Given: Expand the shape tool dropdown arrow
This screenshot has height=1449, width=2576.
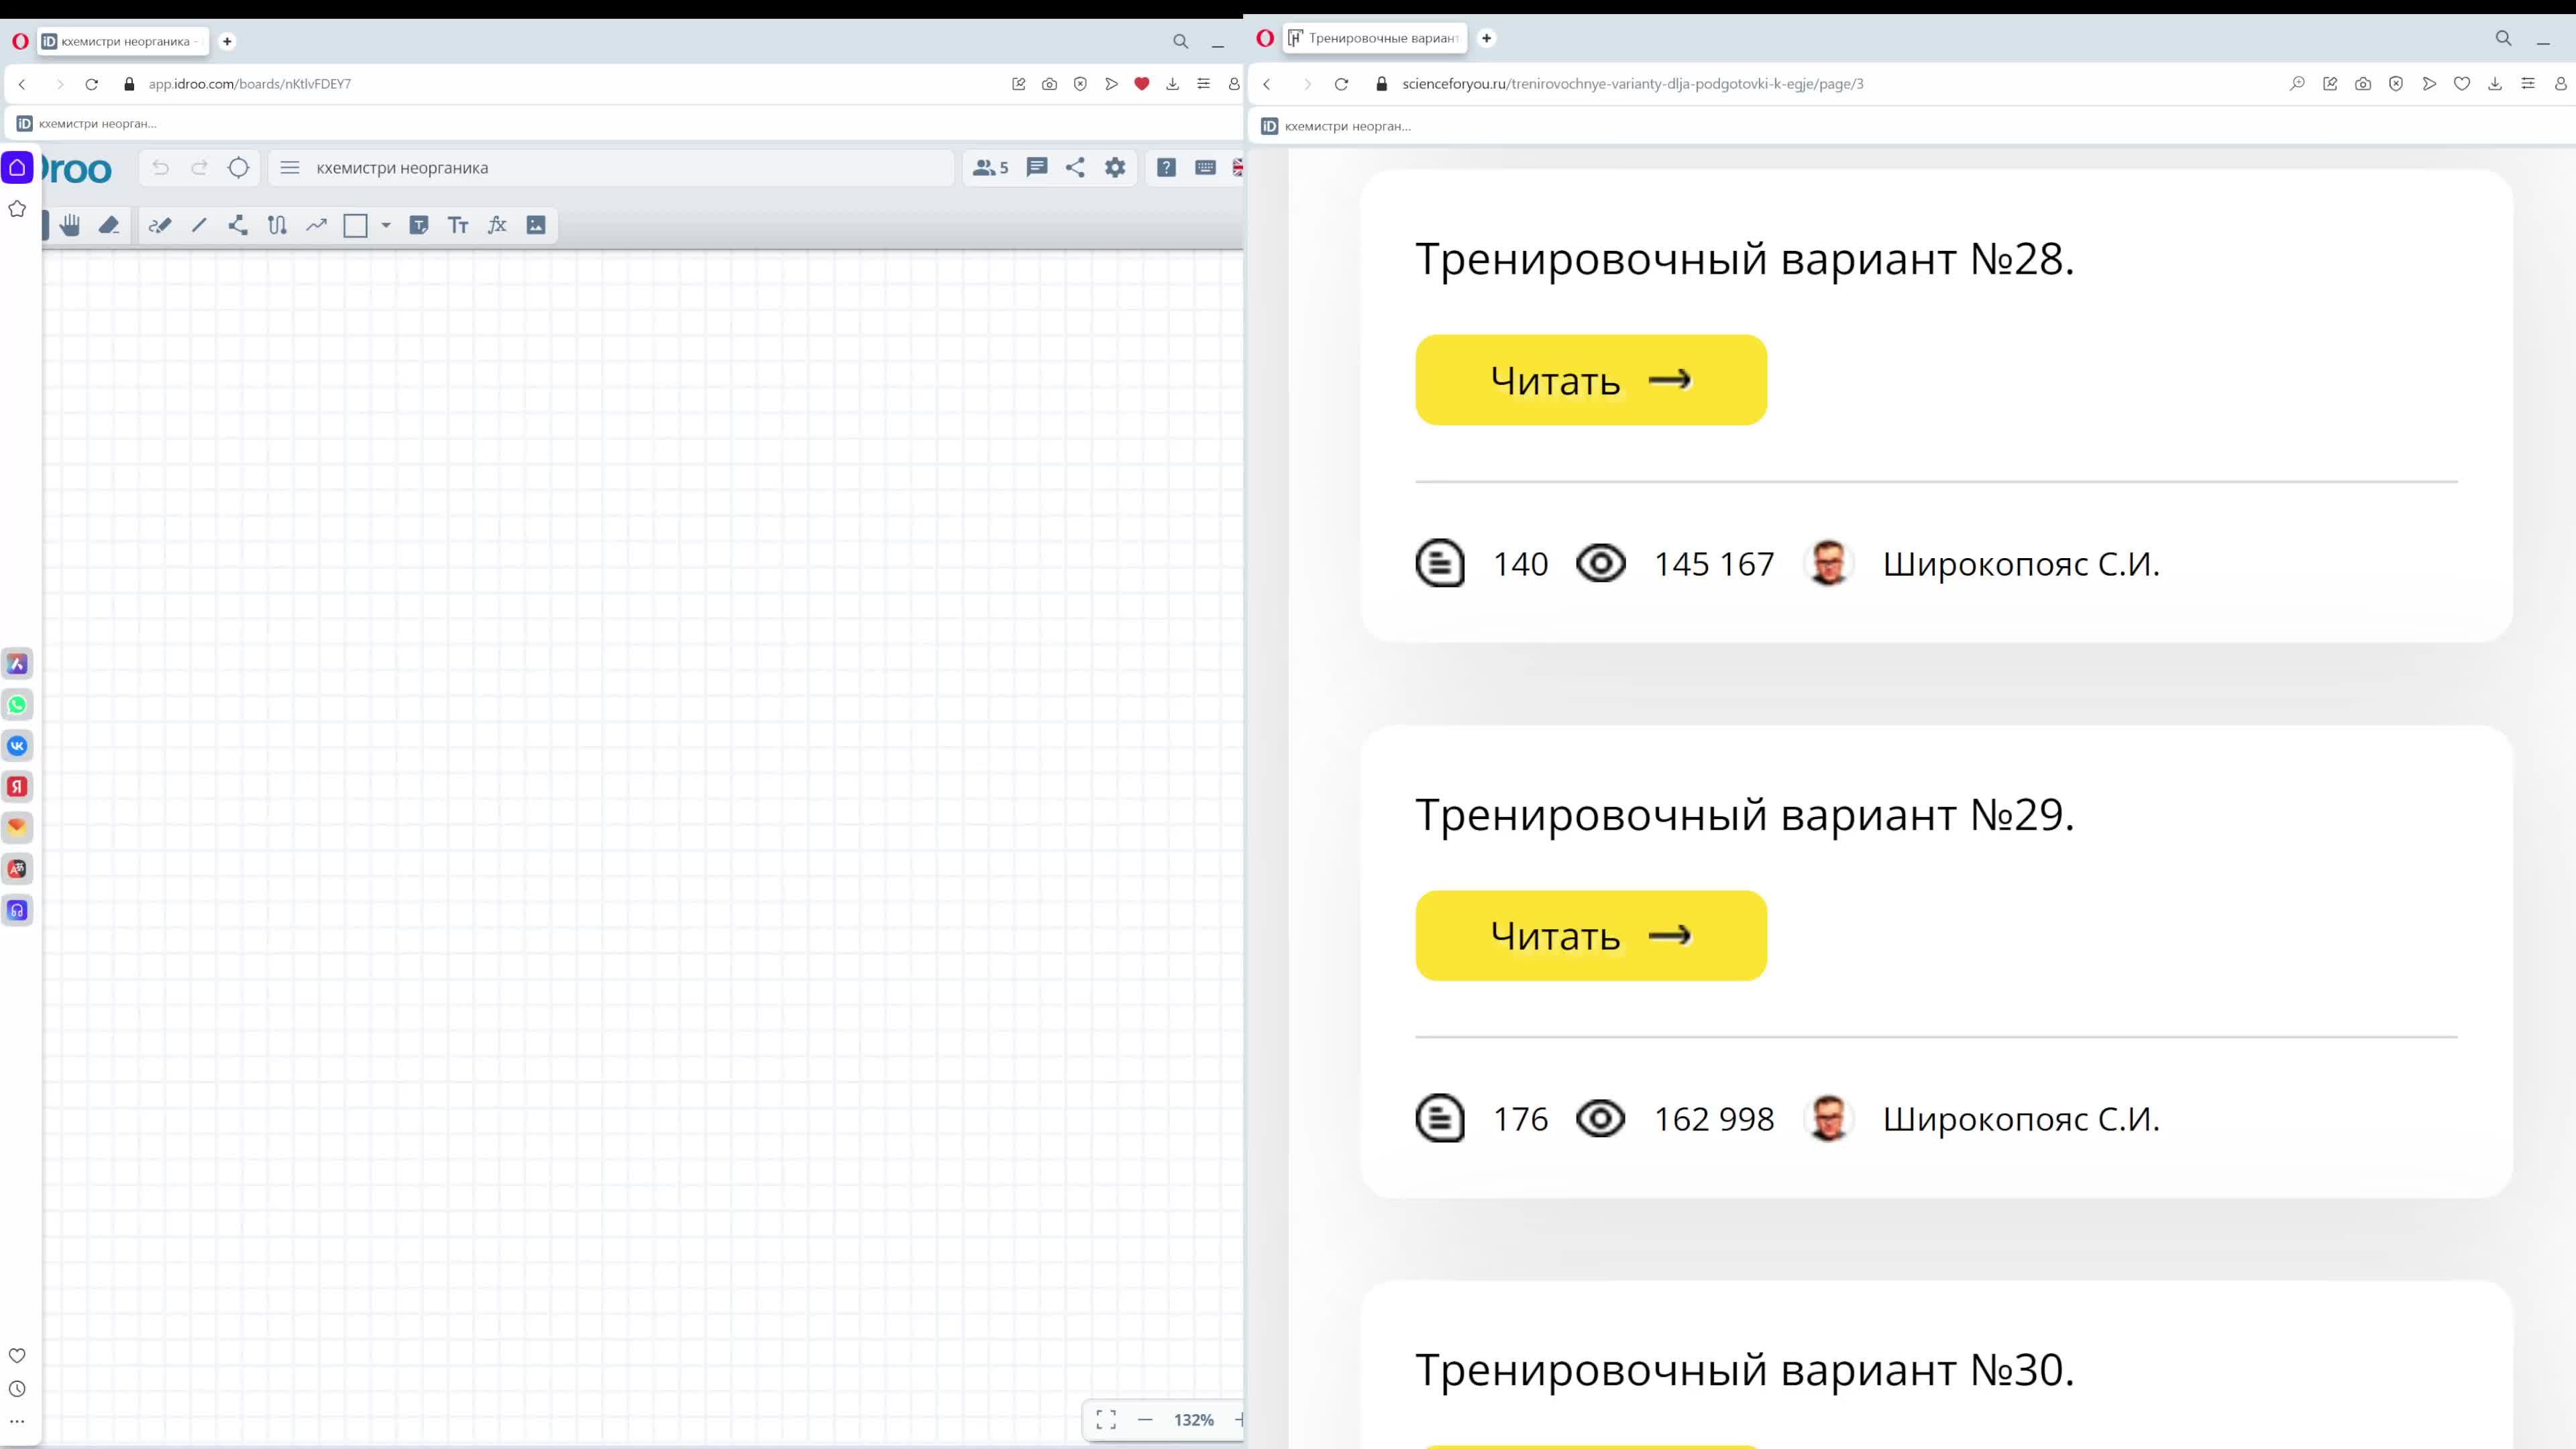Looking at the screenshot, I should (x=386, y=225).
